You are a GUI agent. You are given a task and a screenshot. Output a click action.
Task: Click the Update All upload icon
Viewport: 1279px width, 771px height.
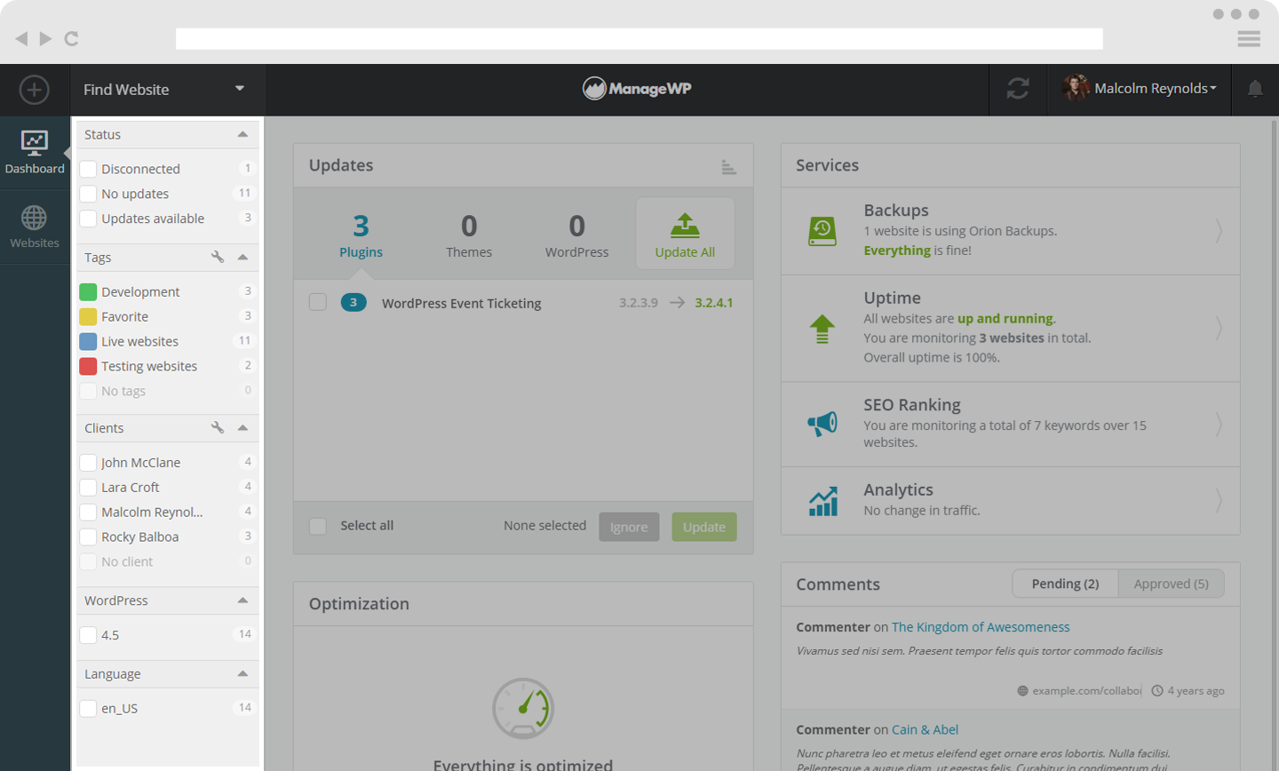click(x=685, y=226)
